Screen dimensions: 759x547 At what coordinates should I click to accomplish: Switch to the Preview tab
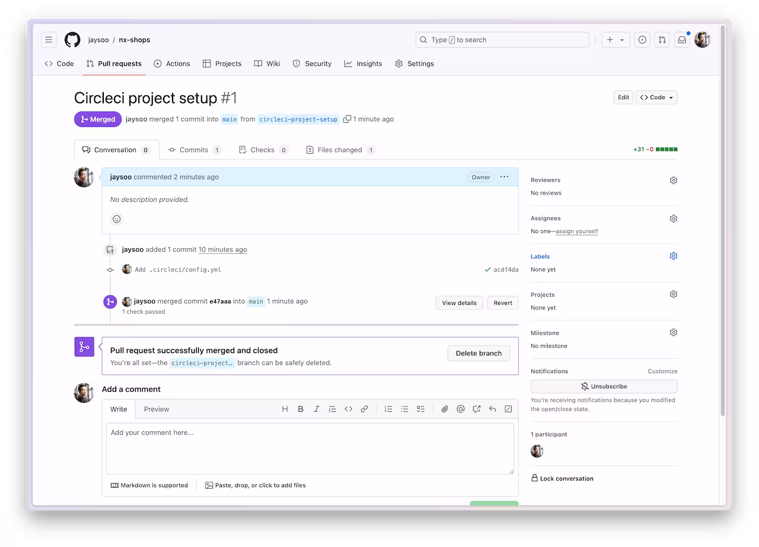157,409
